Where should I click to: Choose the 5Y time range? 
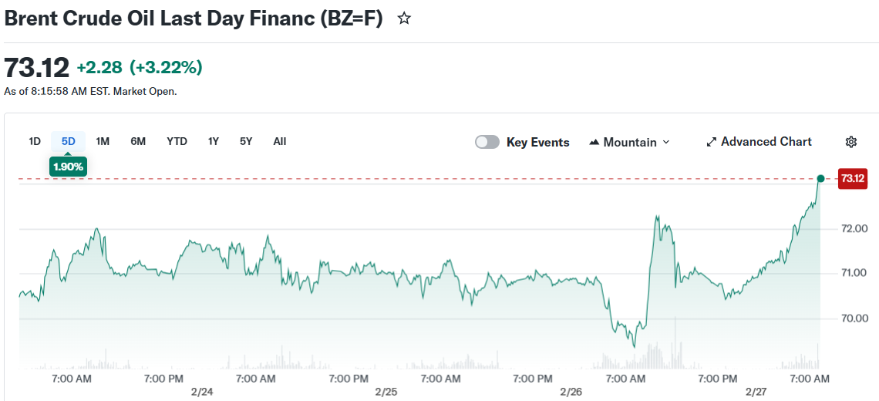246,141
